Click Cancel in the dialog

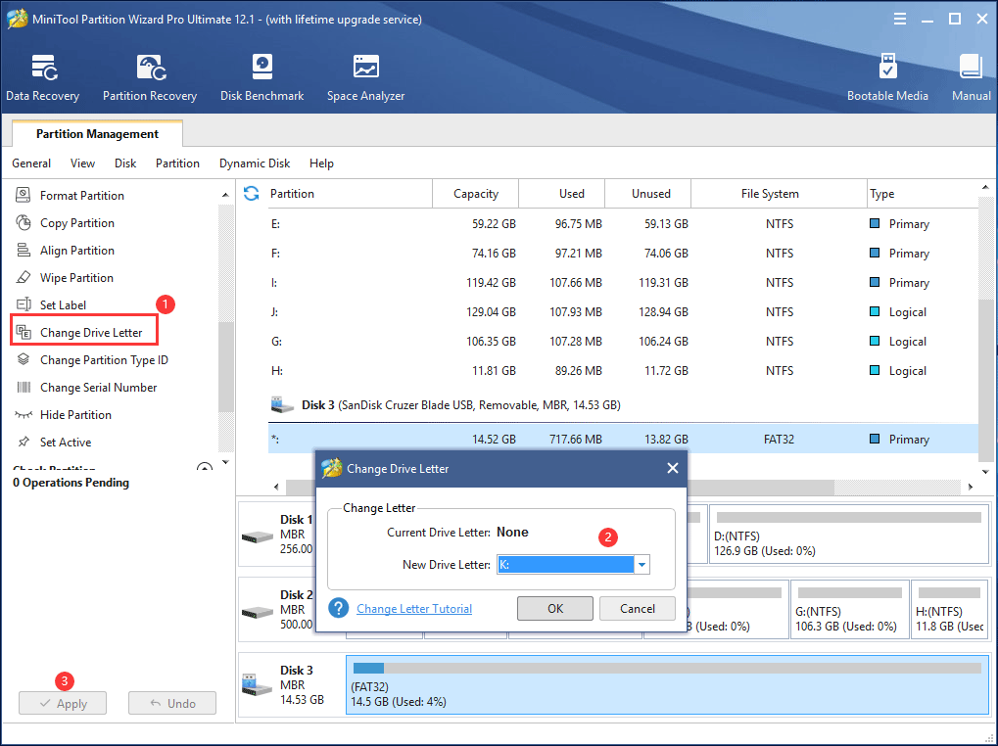(x=638, y=608)
